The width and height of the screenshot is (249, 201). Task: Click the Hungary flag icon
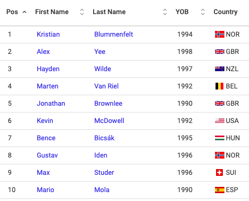pos(220,138)
